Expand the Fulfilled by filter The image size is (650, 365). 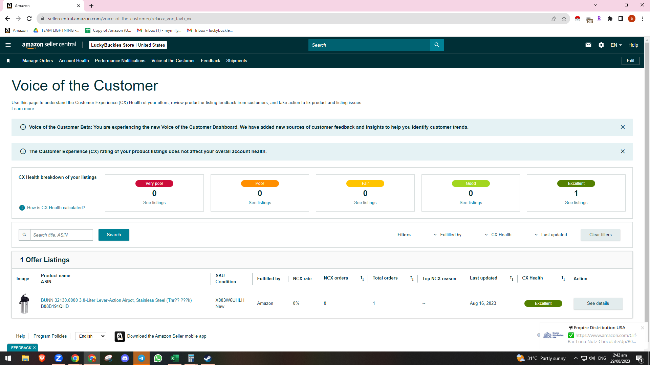point(447,235)
